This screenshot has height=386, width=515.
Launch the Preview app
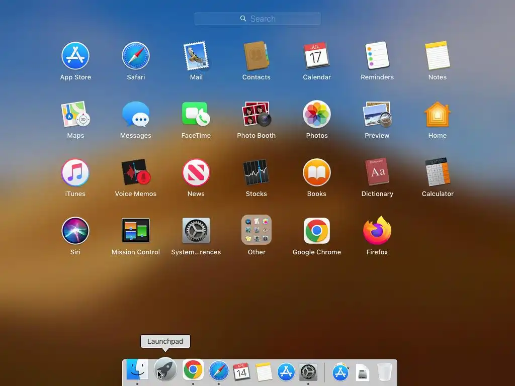coord(377,114)
